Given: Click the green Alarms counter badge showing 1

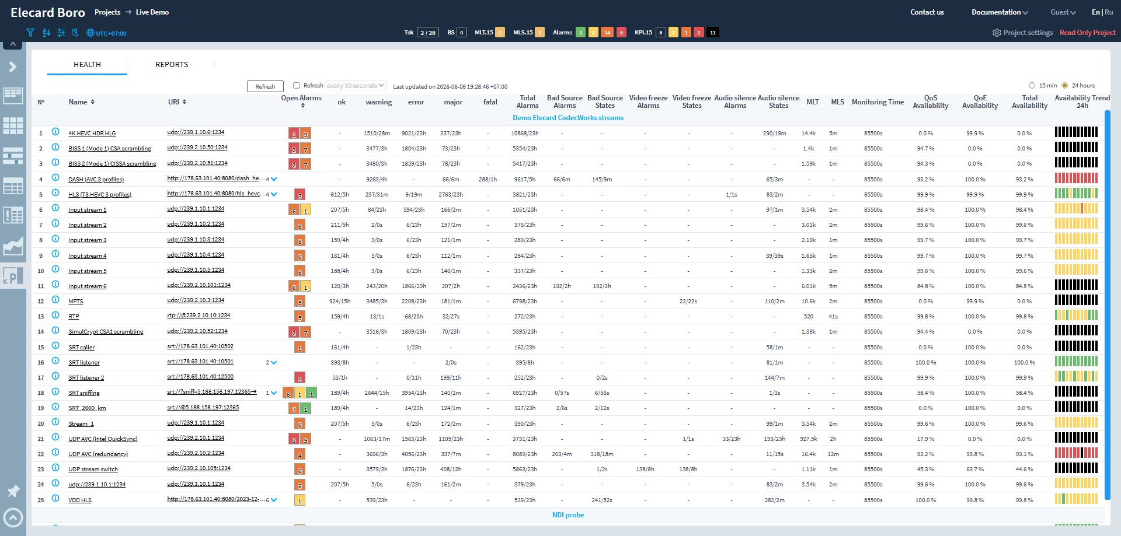Looking at the screenshot, I should (x=580, y=33).
